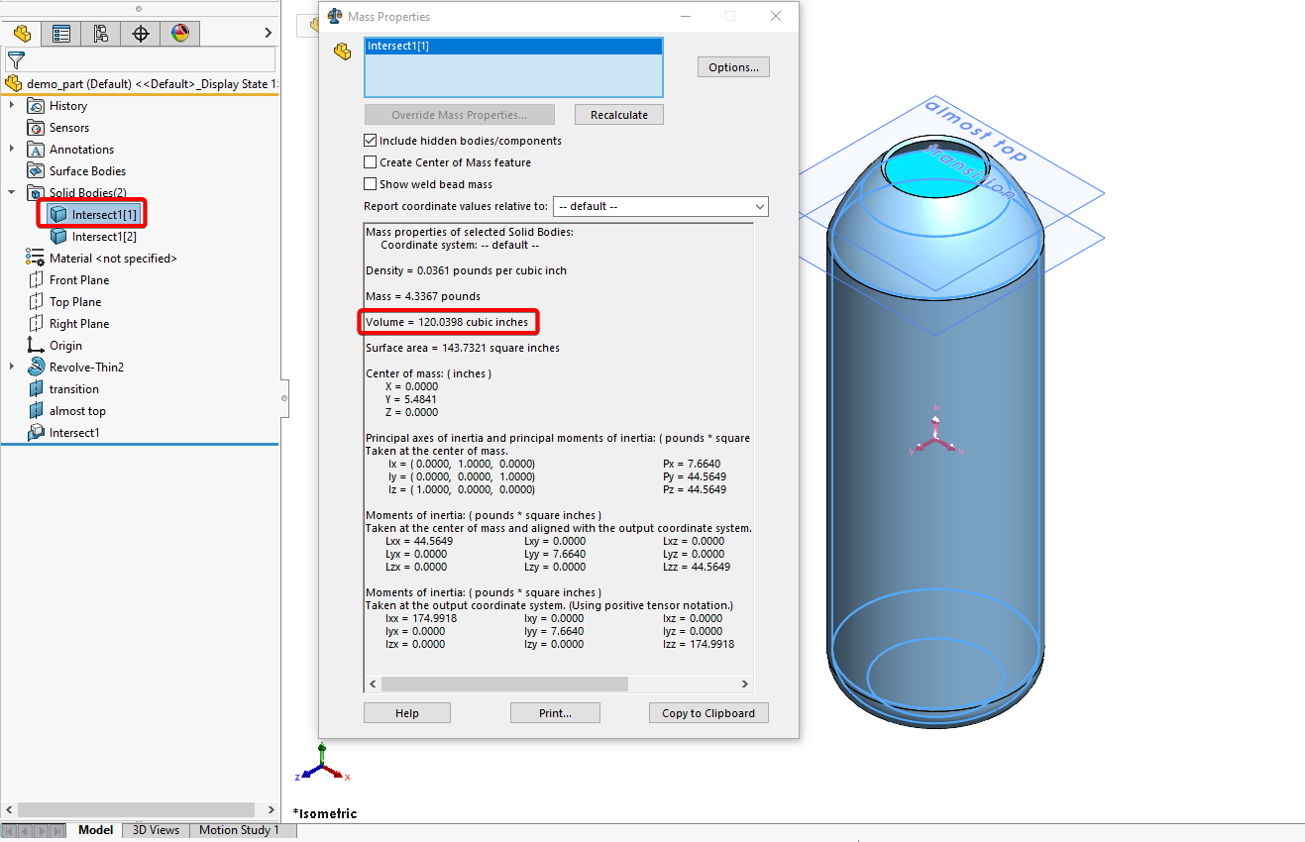Expand the Revolve-Thin2 feature arrow
Screen dimensions: 1305x842
(x=12, y=368)
